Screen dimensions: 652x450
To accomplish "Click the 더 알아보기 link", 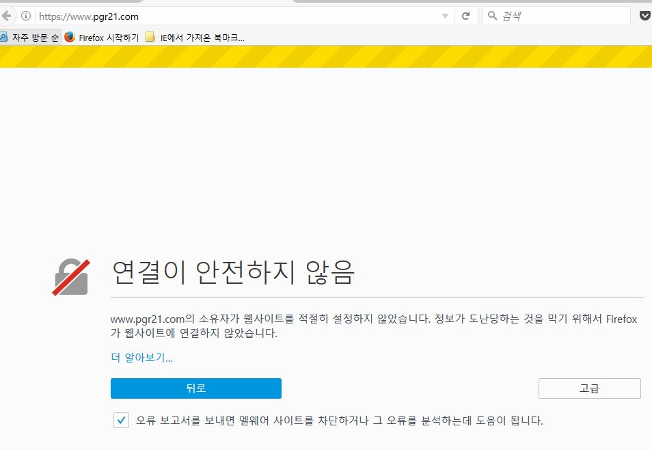I will tap(141, 358).
